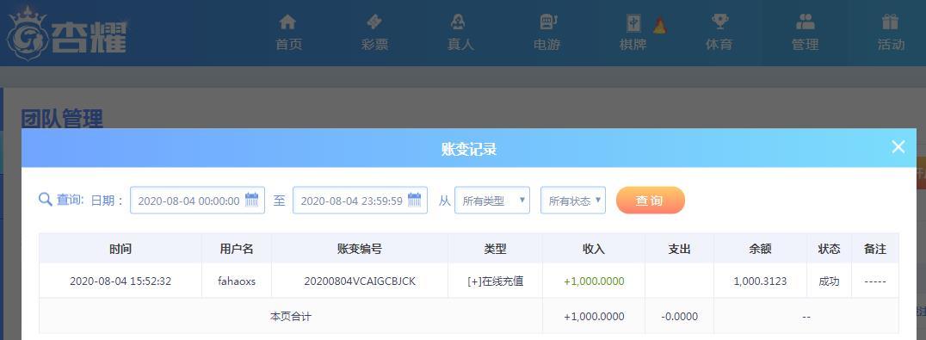The height and width of the screenshot is (340, 926).
Task: Click the end date calendar icon
Action: click(x=415, y=200)
